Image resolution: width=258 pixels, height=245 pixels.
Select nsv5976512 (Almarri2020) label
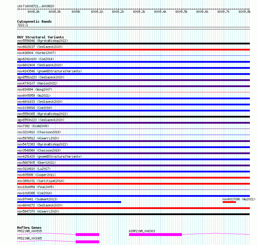[x=38, y=138]
